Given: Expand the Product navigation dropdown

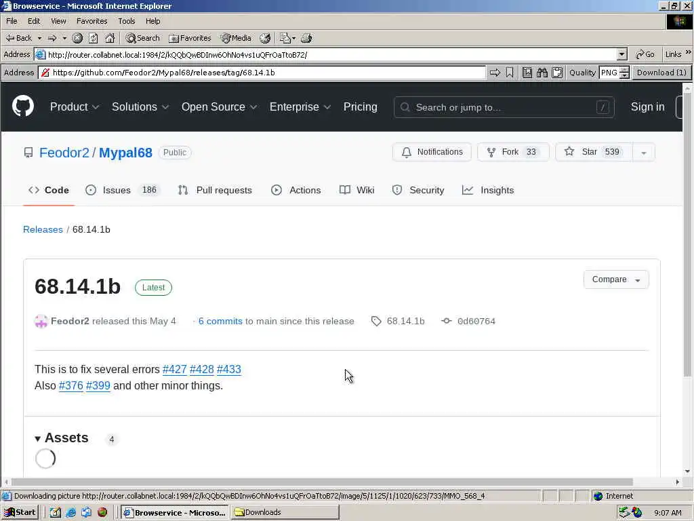Looking at the screenshot, I should click(75, 107).
